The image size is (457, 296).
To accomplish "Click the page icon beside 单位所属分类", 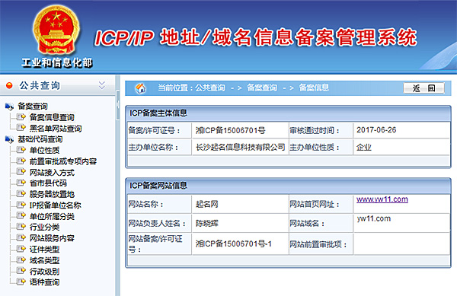I will tap(21, 215).
